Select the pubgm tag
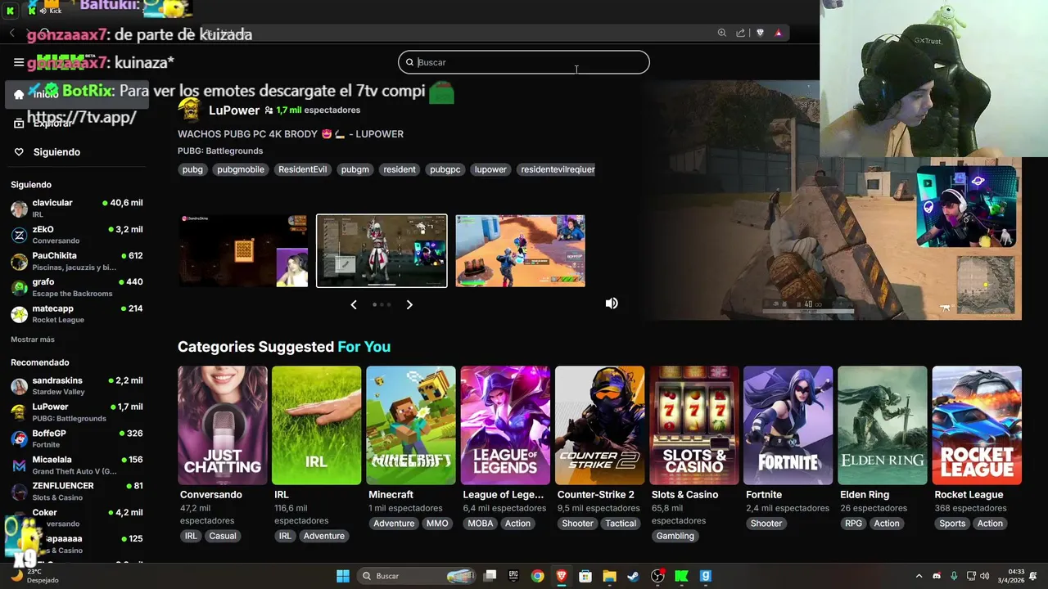The height and width of the screenshot is (589, 1048). point(355,169)
